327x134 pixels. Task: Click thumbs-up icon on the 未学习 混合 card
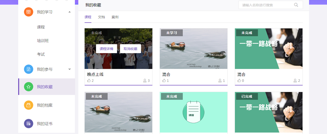pyautogui.click(x=164, y=81)
